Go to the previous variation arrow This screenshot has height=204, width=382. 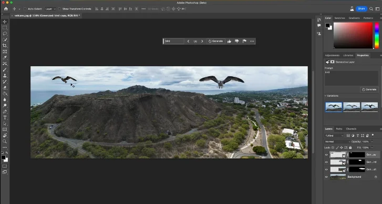188,41
